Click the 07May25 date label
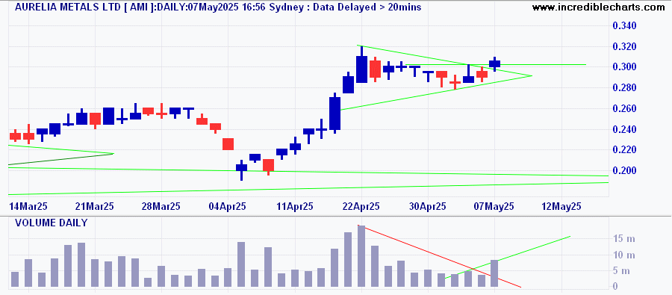The height and width of the screenshot is (295, 672). (x=495, y=206)
